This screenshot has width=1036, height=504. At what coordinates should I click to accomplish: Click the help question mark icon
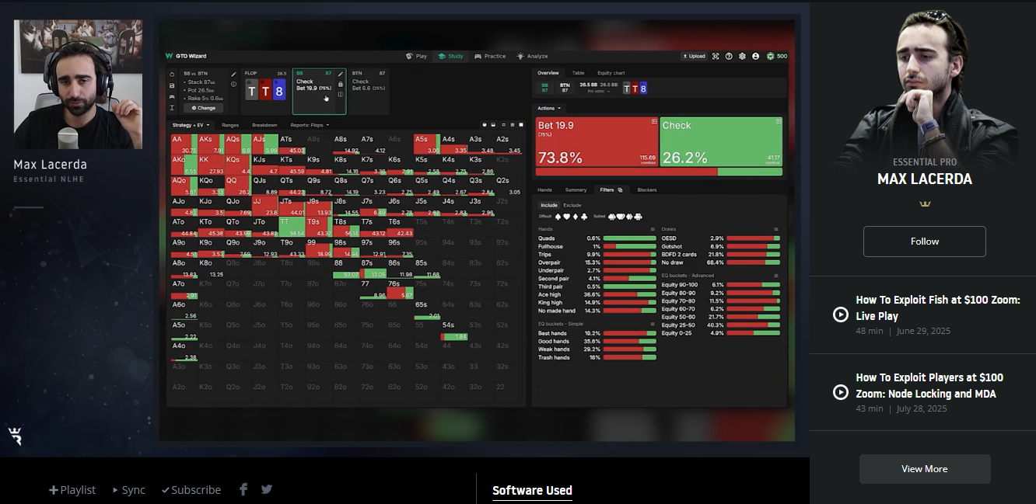click(x=729, y=56)
